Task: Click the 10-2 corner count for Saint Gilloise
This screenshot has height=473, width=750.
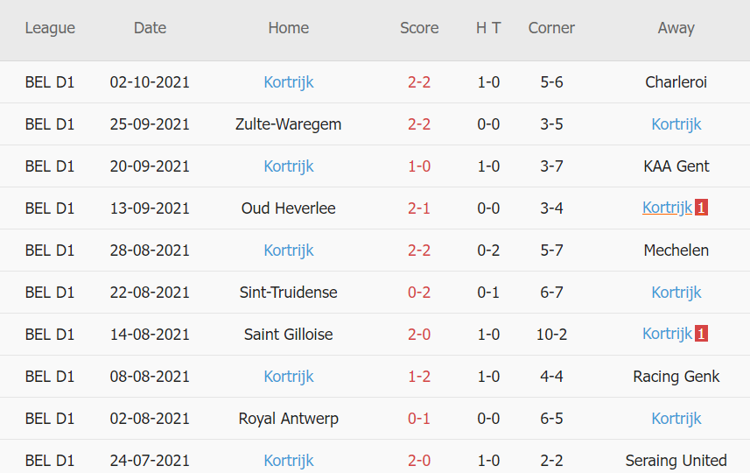Action: [551, 335]
